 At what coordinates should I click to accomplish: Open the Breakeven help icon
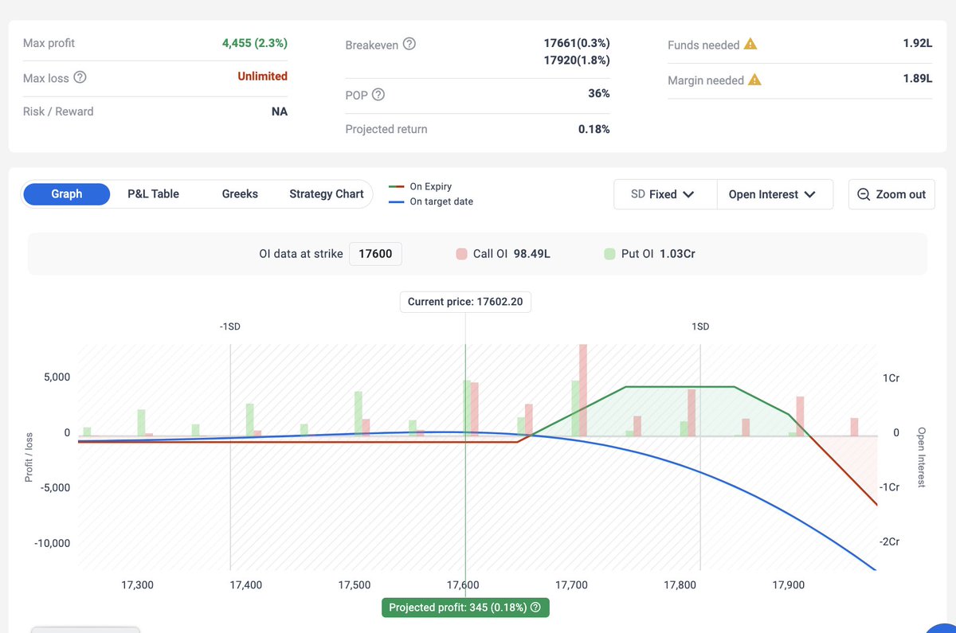[x=409, y=44]
